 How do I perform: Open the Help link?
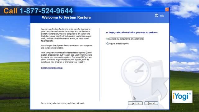click(162, 16)
